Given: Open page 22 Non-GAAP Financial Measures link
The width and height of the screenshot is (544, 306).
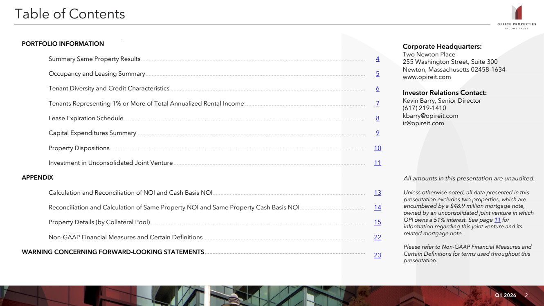Looking at the screenshot, I should [378, 237].
